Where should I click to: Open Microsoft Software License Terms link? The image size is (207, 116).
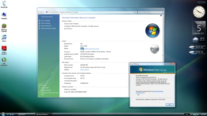click(149, 92)
